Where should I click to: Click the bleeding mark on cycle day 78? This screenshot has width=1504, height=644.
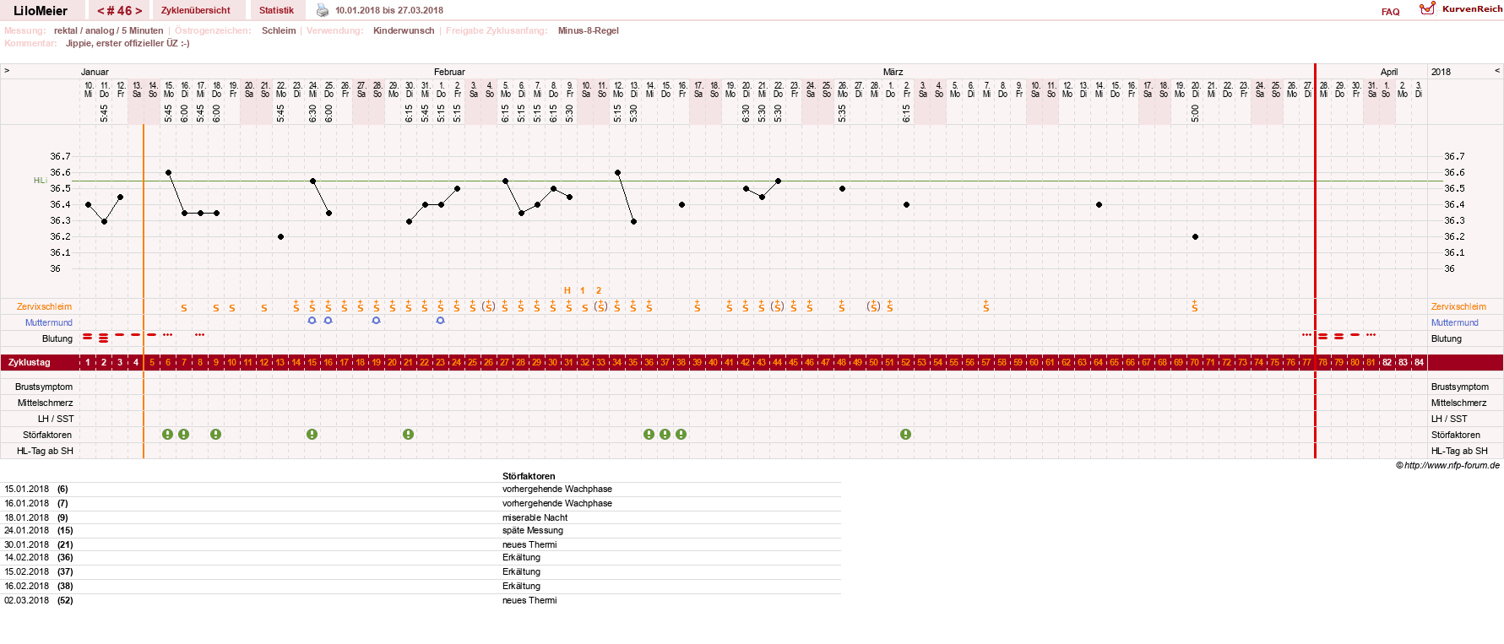(x=1323, y=337)
